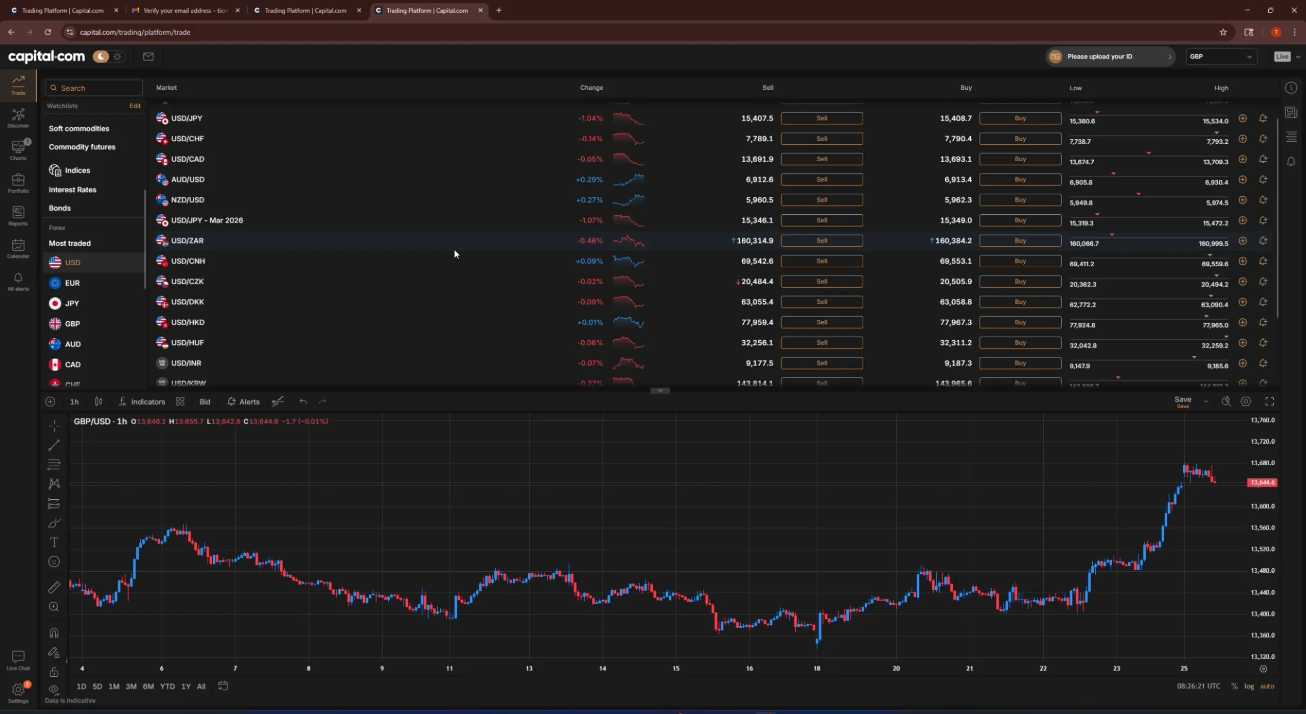Select the crosshair tool on the chart

point(54,426)
